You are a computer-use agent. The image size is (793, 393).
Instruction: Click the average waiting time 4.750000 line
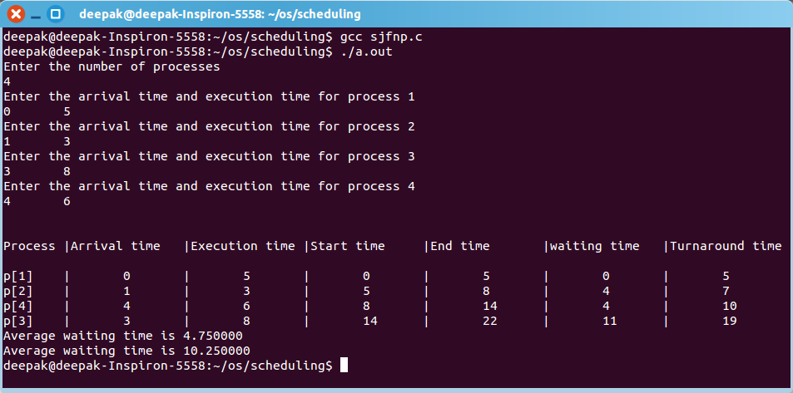click(123, 336)
